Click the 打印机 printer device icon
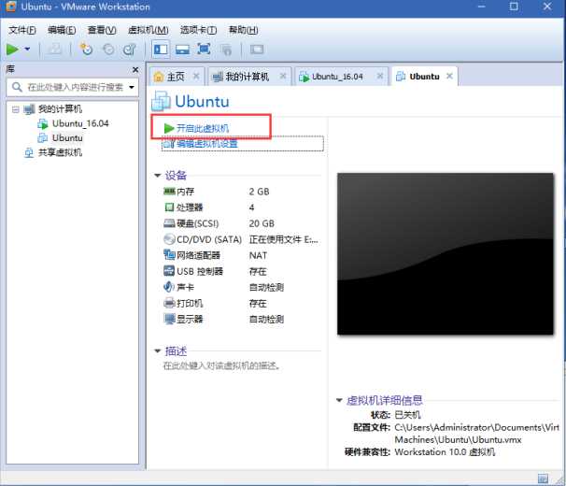This screenshot has width=566, height=486. tap(169, 303)
